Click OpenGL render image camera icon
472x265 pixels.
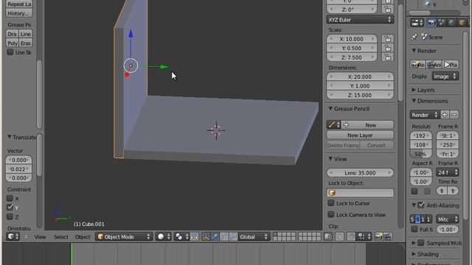pos(378,237)
